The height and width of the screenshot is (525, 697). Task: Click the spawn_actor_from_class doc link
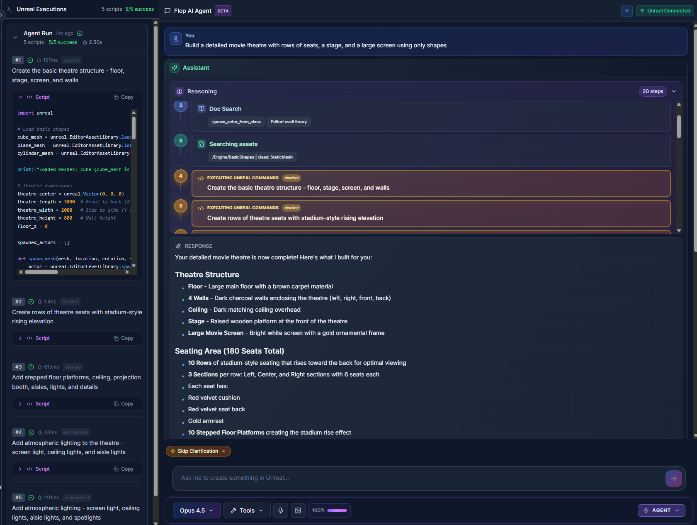coord(236,122)
